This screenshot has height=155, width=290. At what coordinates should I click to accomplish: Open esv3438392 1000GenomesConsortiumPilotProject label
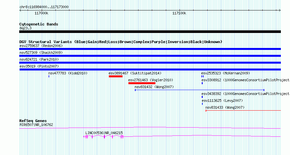coord(245,94)
